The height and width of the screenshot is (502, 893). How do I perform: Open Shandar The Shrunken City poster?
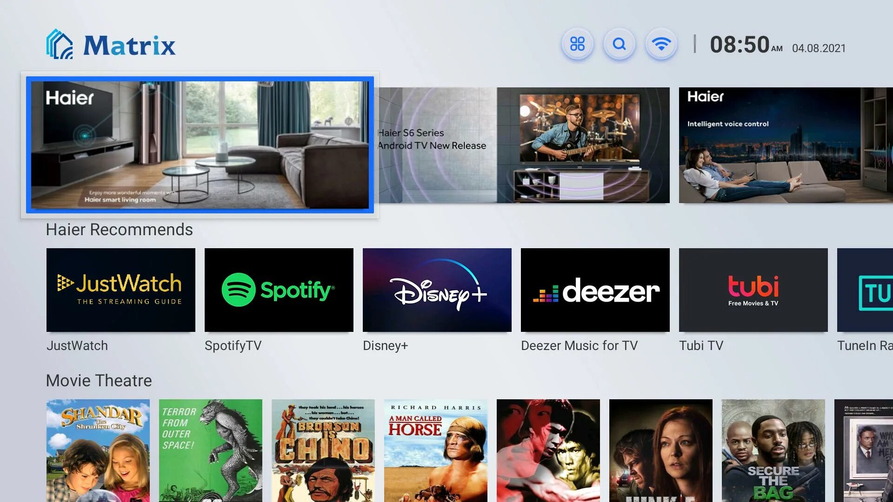tap(98, 450)
